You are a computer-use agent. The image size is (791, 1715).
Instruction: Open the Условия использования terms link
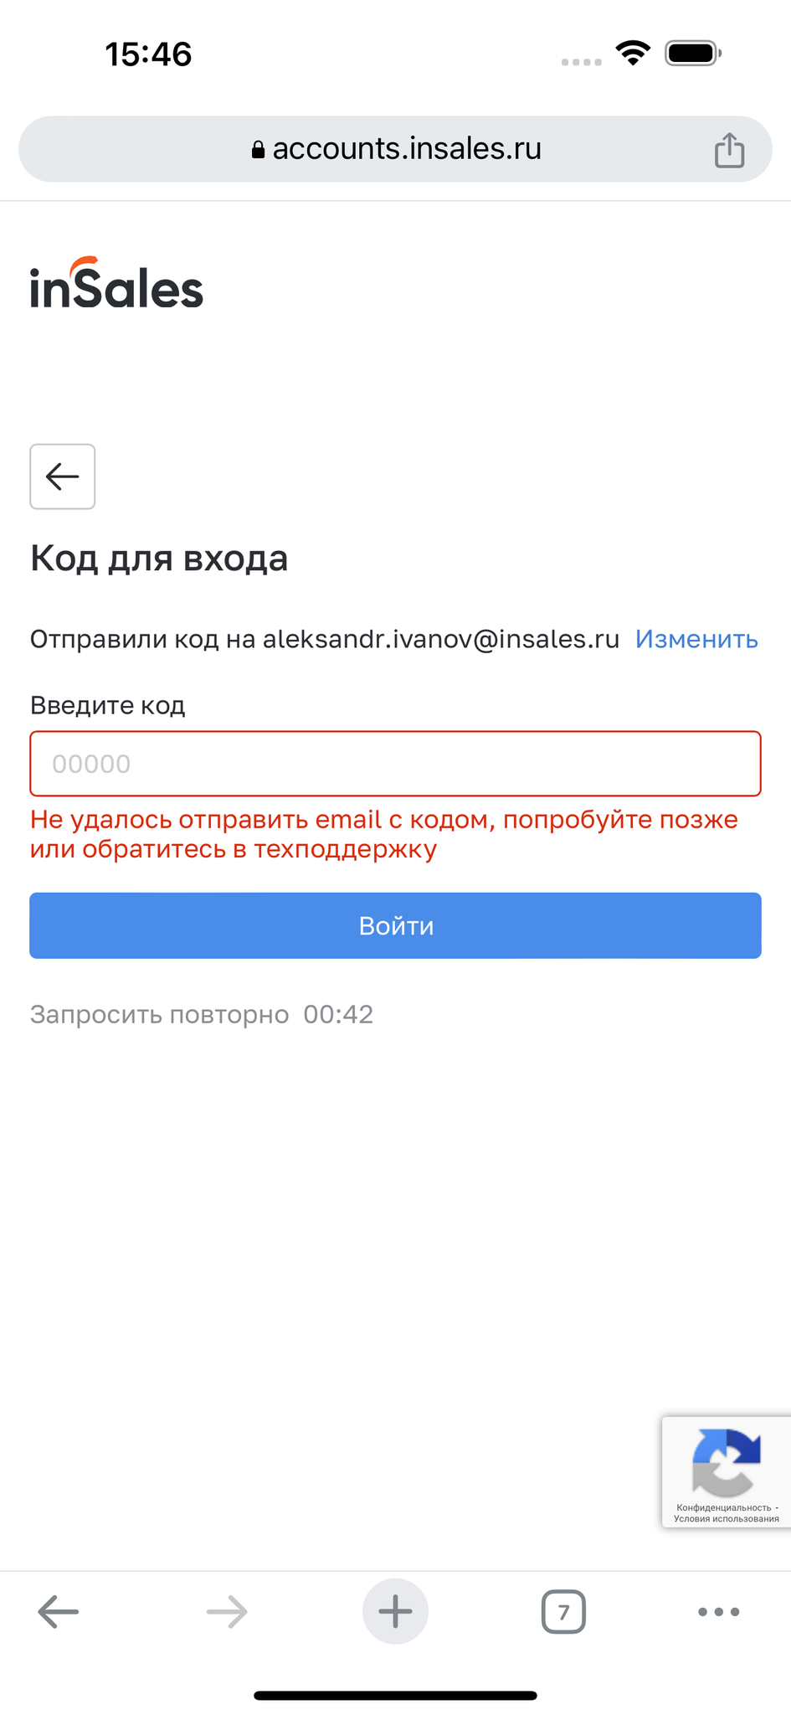pos(727,1518)
